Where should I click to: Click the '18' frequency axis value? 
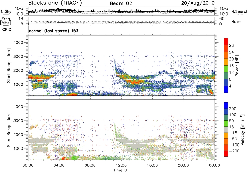click(20, 19)
